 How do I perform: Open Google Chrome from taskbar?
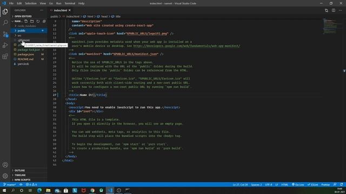92,190
